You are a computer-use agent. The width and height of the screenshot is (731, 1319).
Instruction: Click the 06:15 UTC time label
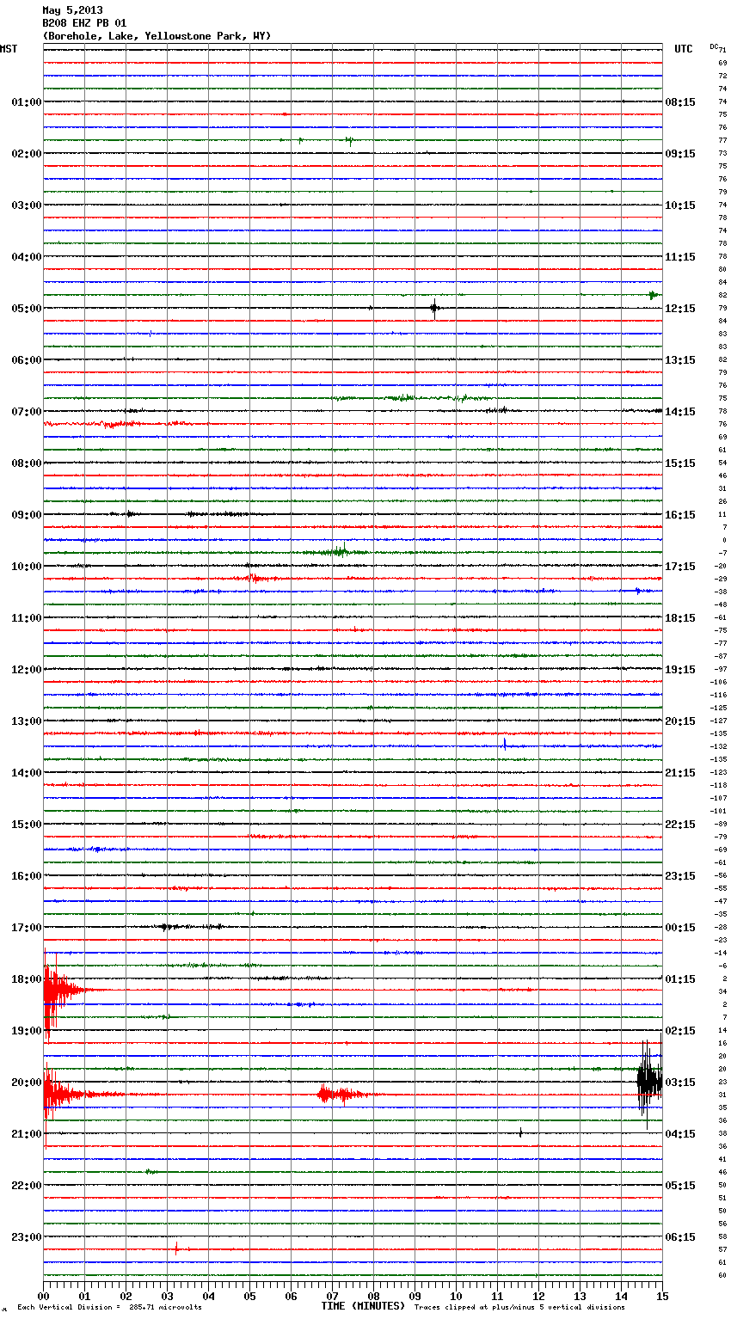point(680,1237)
